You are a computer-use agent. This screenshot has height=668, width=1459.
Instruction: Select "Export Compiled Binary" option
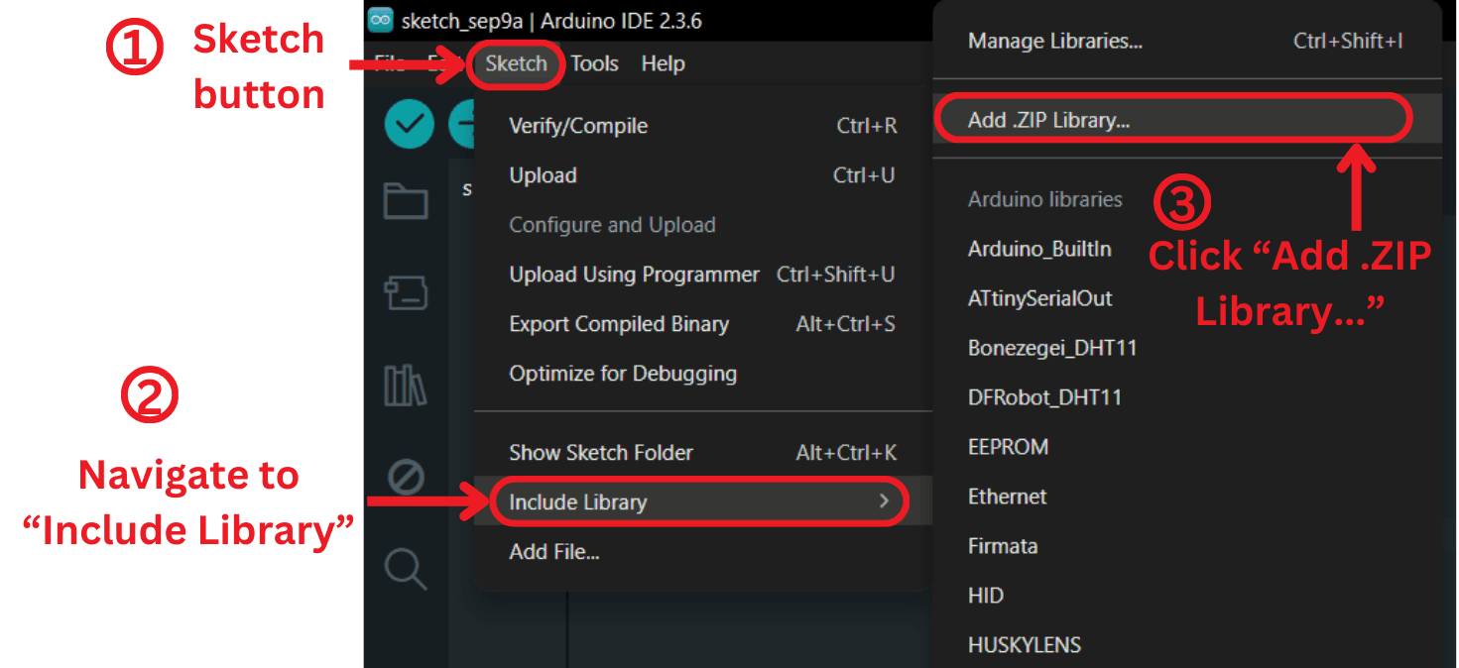tap(619, 324)
